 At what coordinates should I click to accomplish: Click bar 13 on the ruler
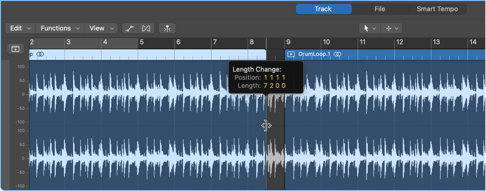click(436, 42)
